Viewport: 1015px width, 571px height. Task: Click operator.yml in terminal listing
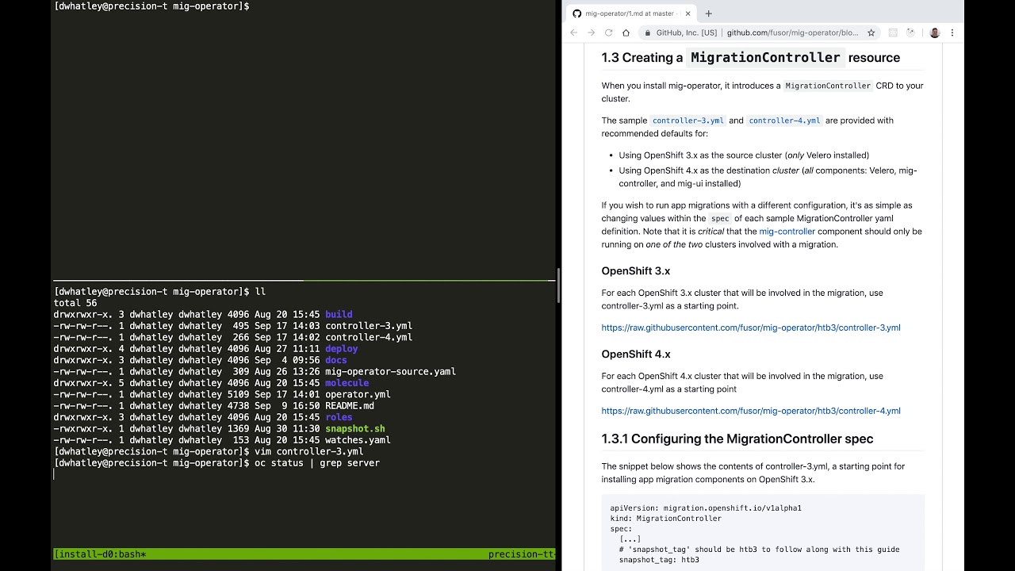tap(358, 394)
